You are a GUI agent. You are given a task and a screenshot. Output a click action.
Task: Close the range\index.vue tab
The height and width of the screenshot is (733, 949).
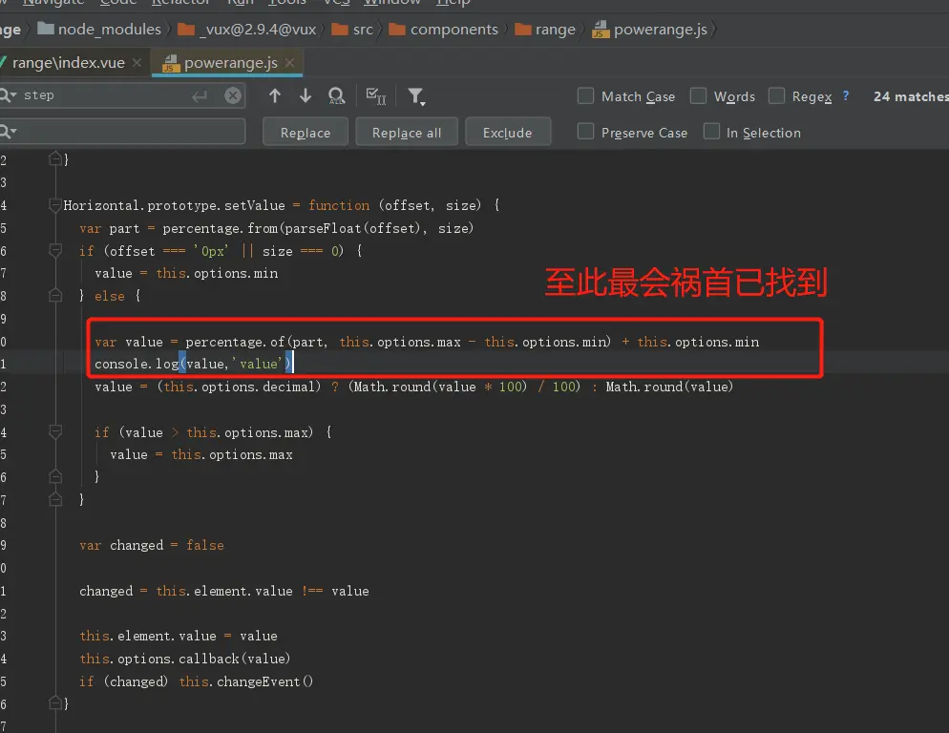137,62
